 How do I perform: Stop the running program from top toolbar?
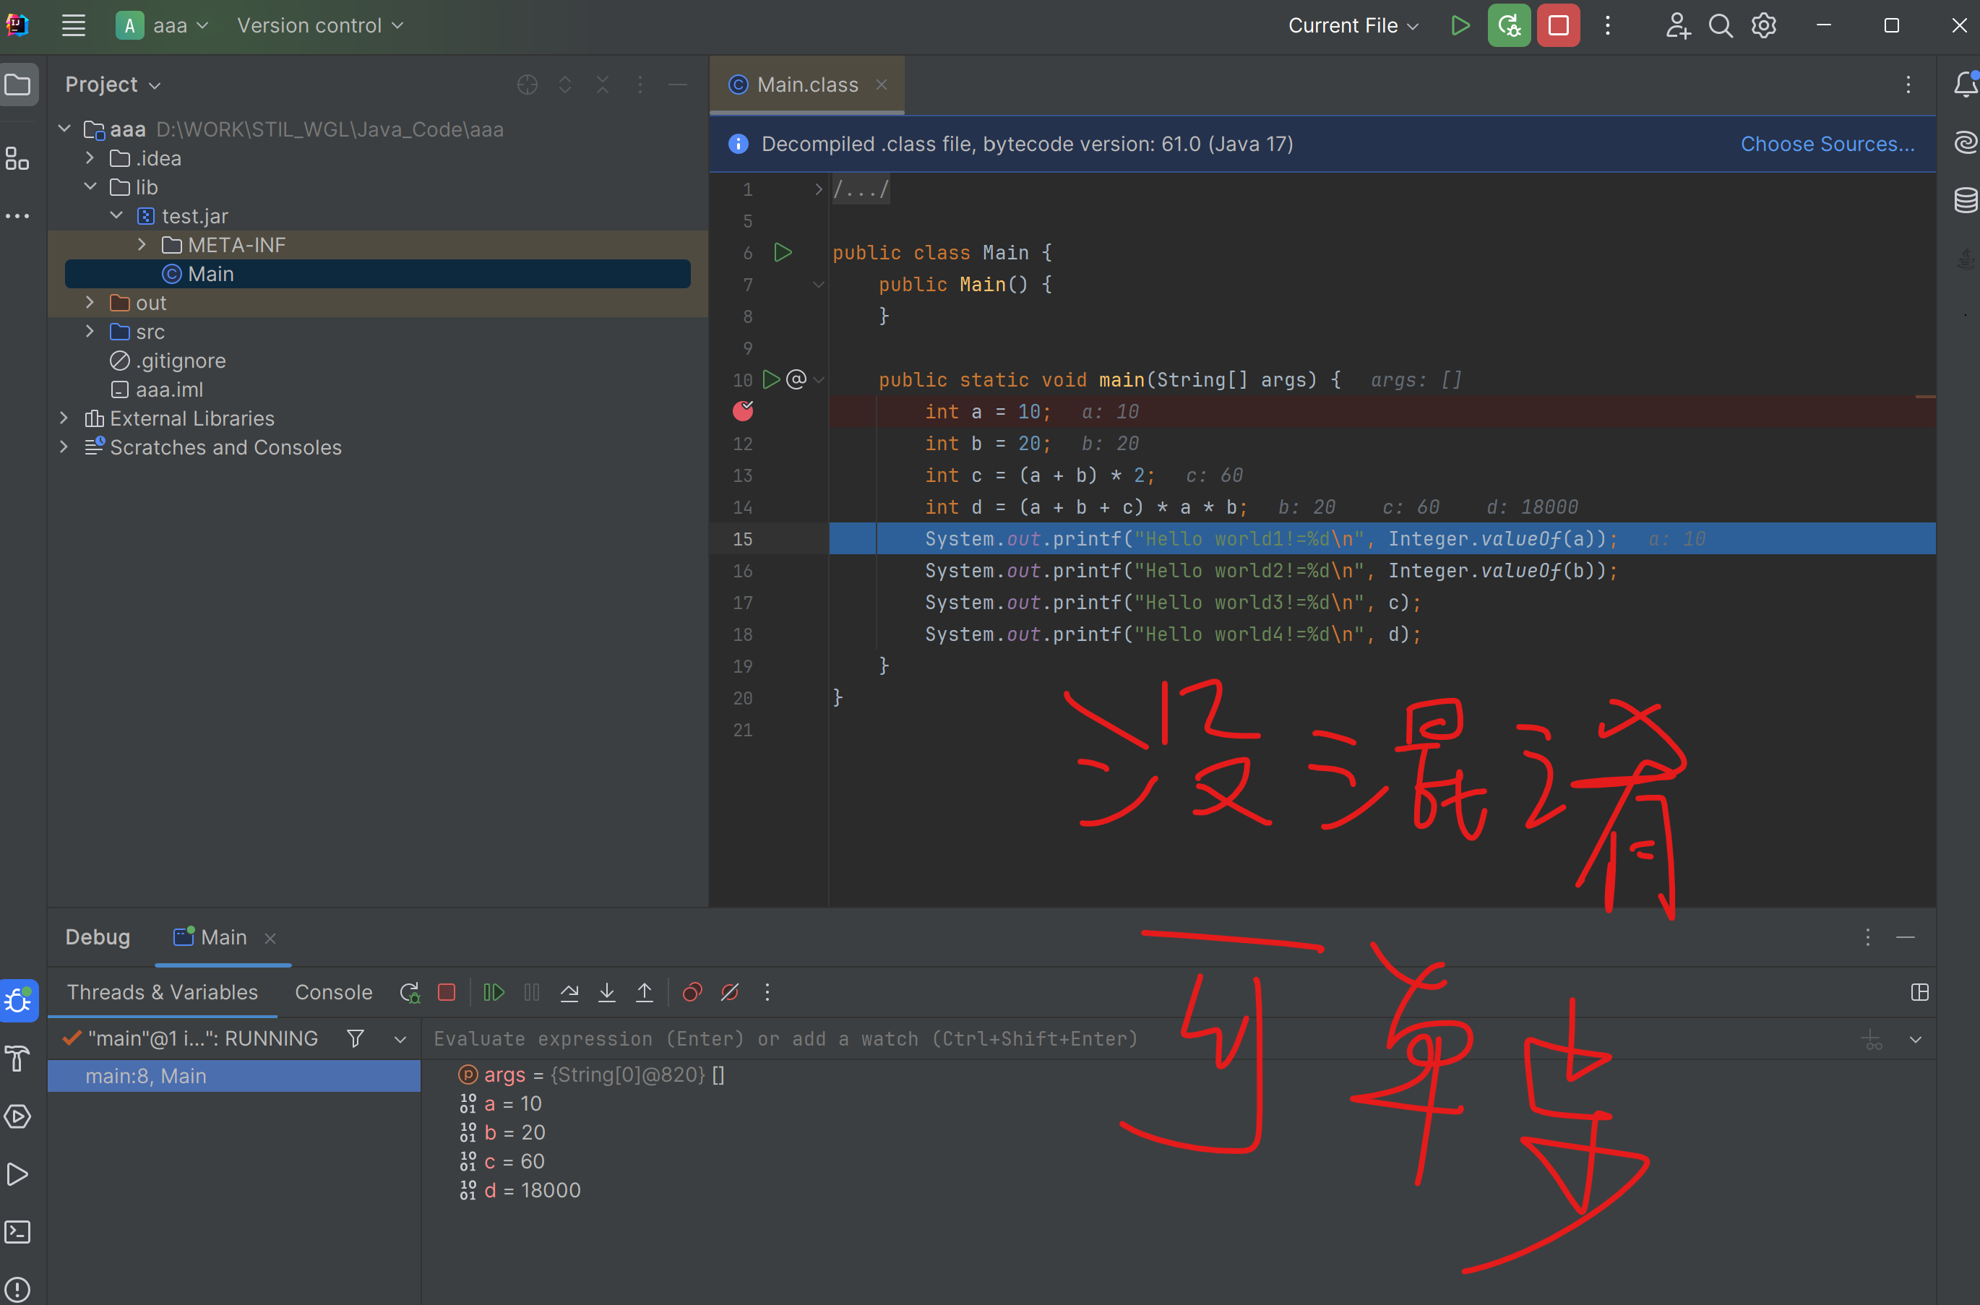pos(1558,26)
